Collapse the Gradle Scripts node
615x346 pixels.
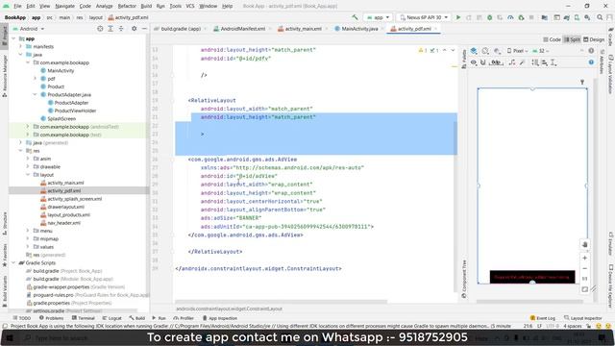(13, 262)
